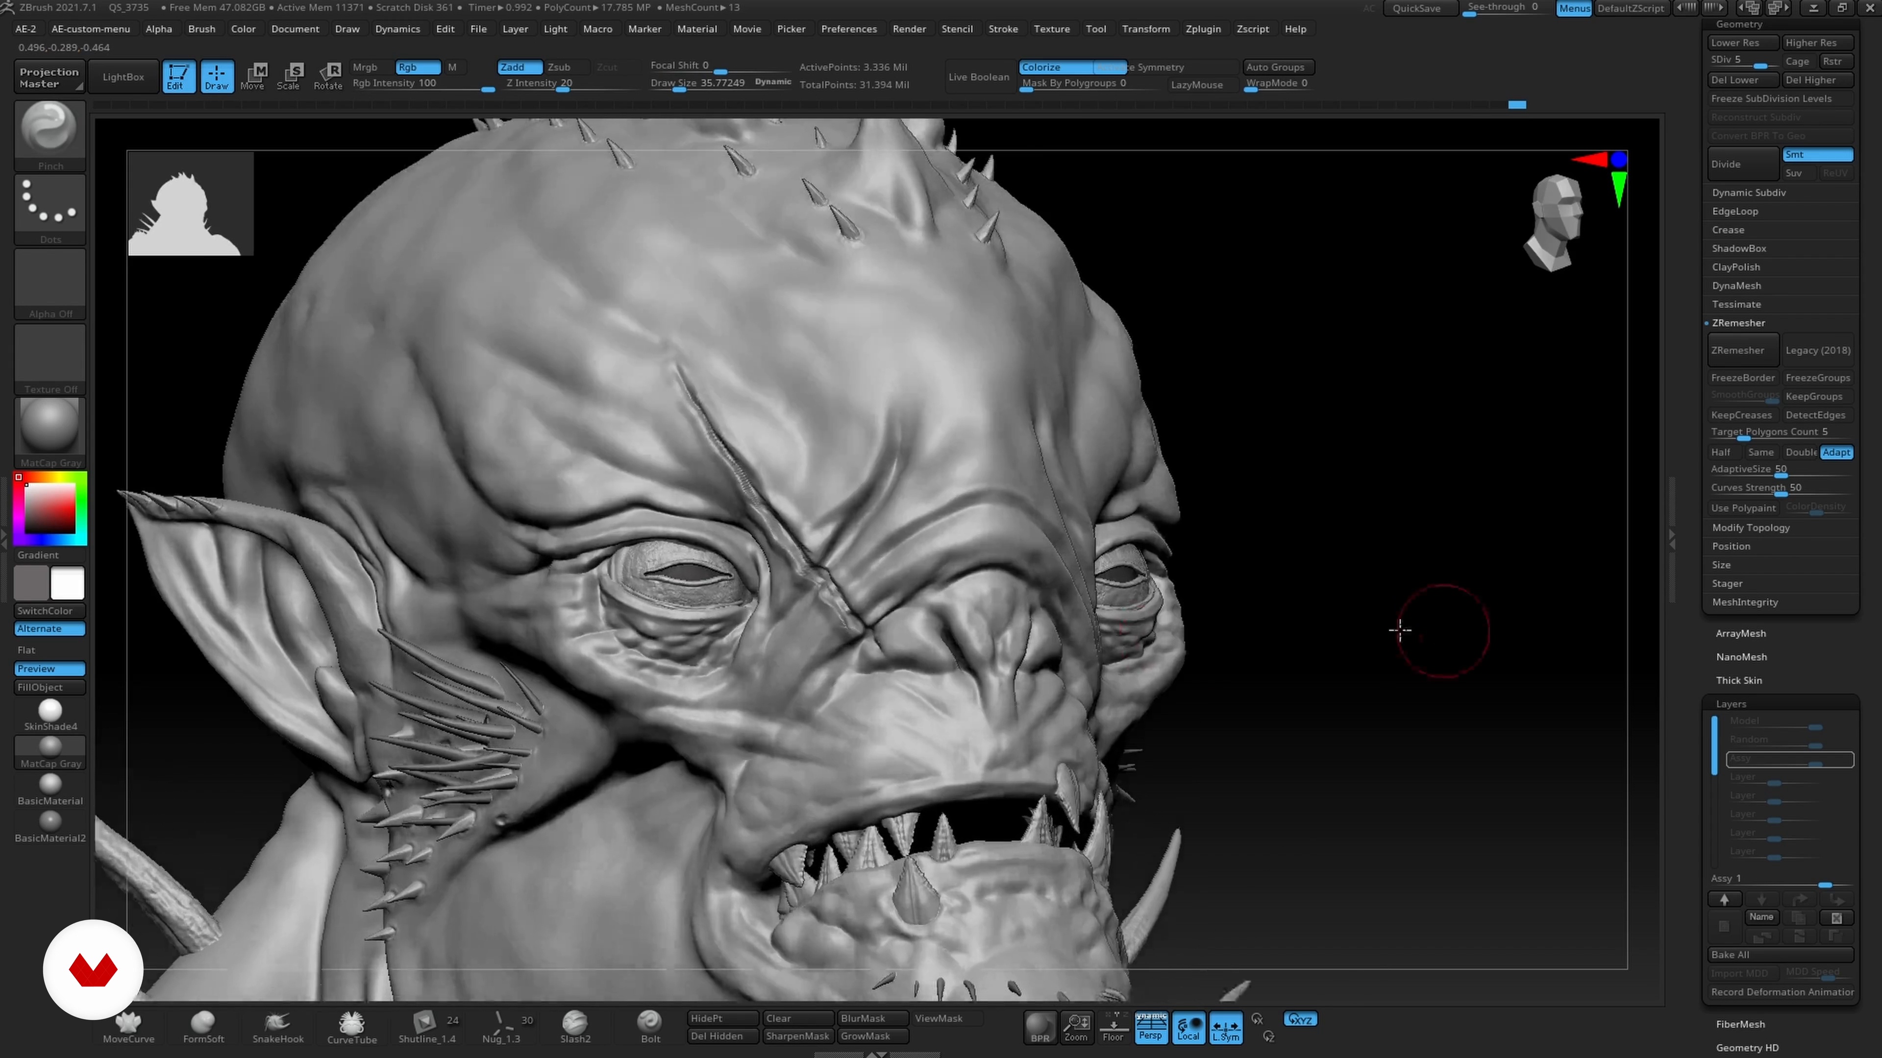Select the Move transform tool
The width and height of the screenshot is (1882, 1058).
coord(253,76)
